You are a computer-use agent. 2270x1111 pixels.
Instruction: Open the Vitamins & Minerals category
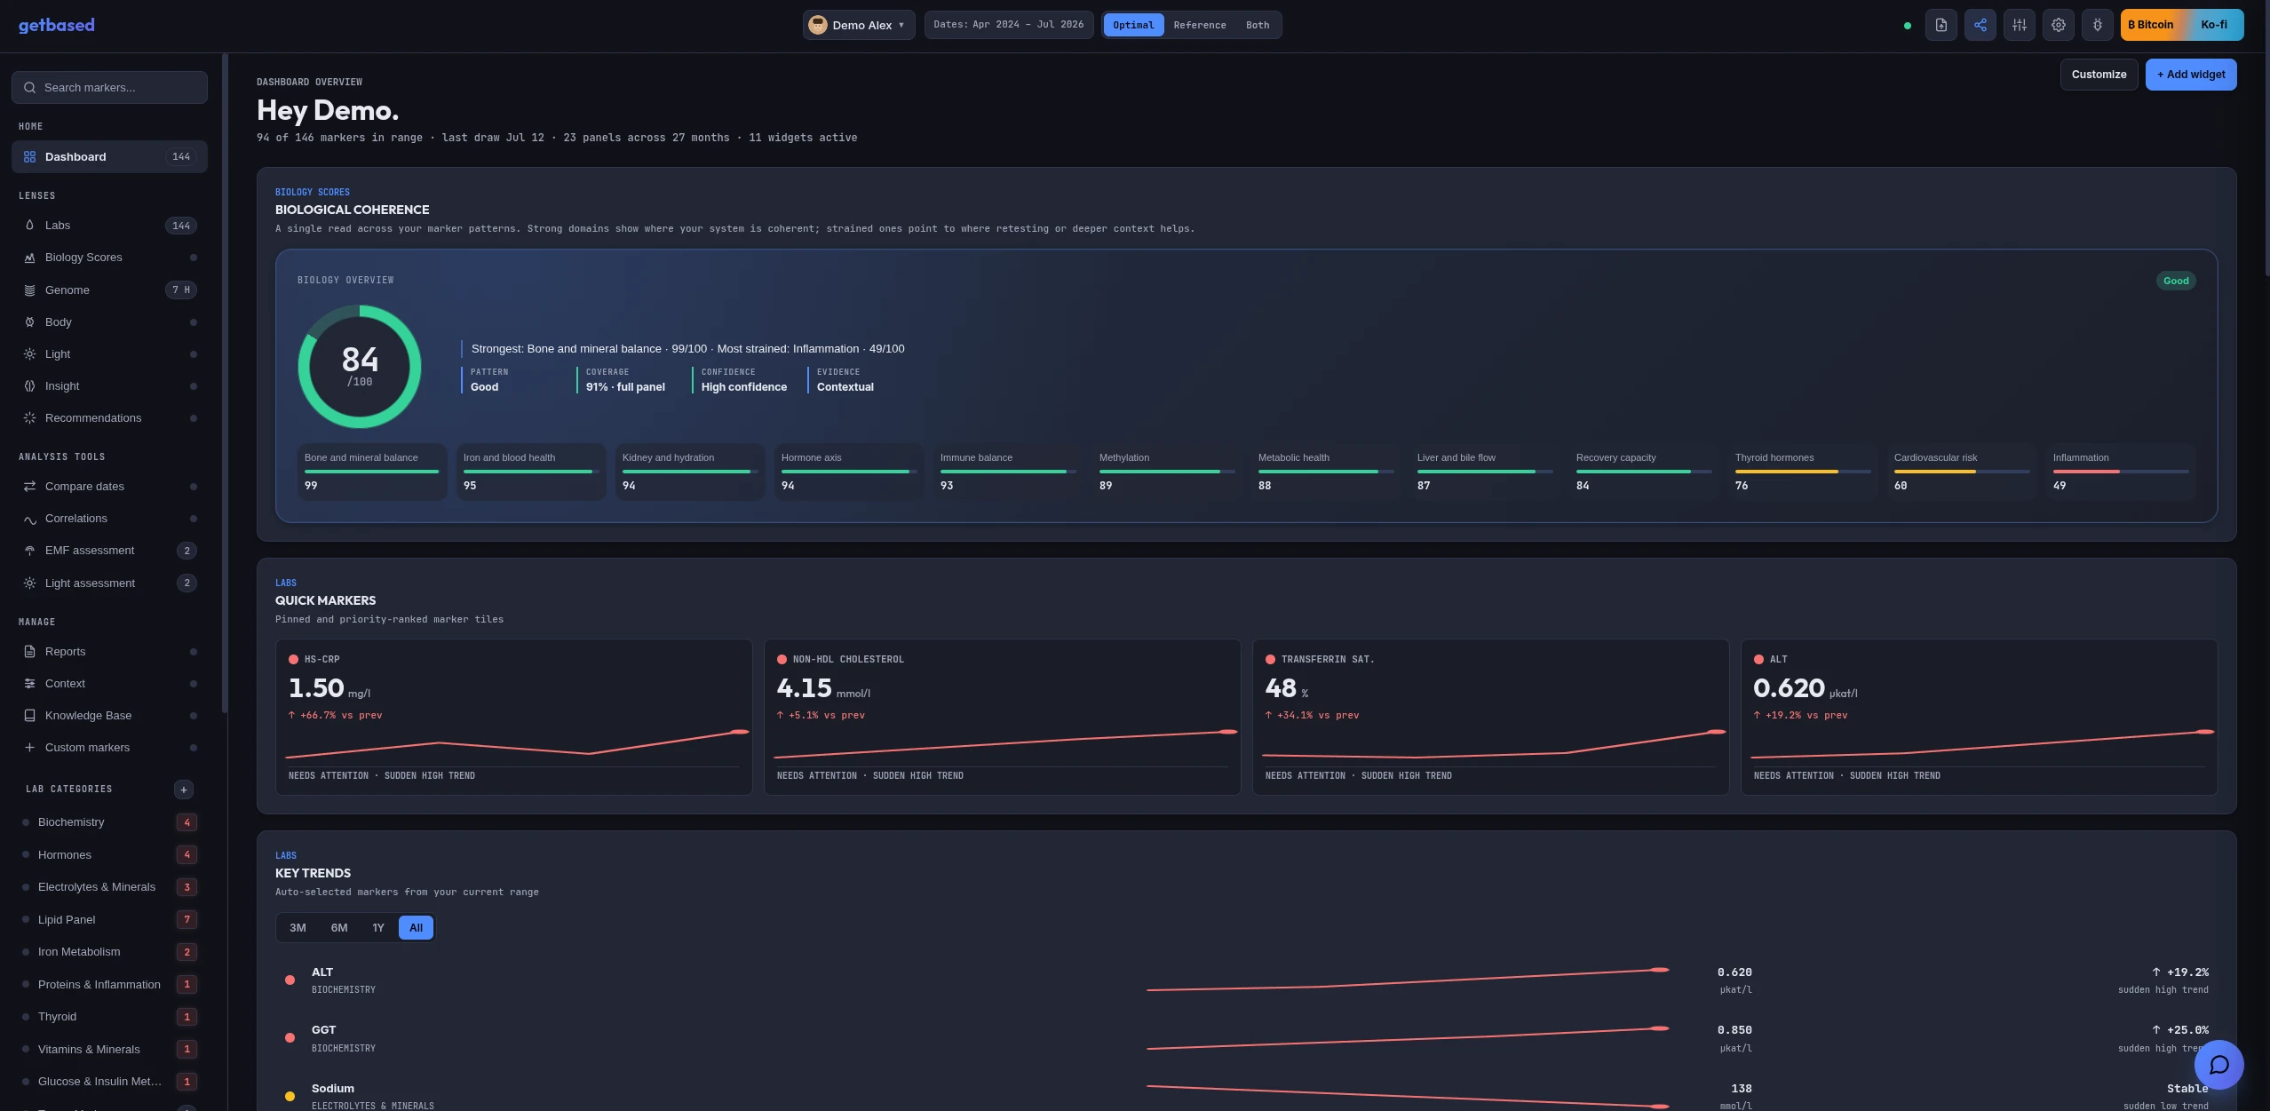109,1050
